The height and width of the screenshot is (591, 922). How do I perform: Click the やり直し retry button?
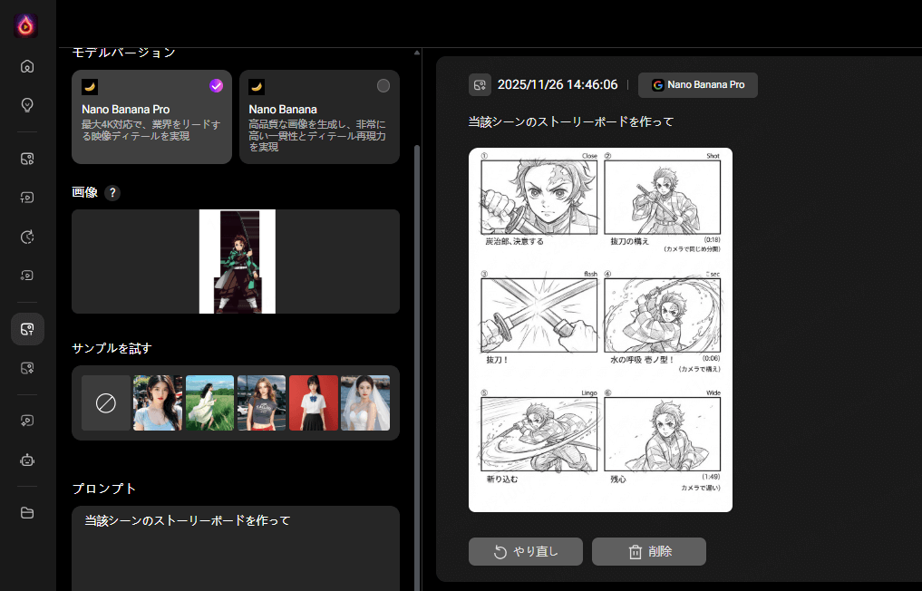coord(526,551)
